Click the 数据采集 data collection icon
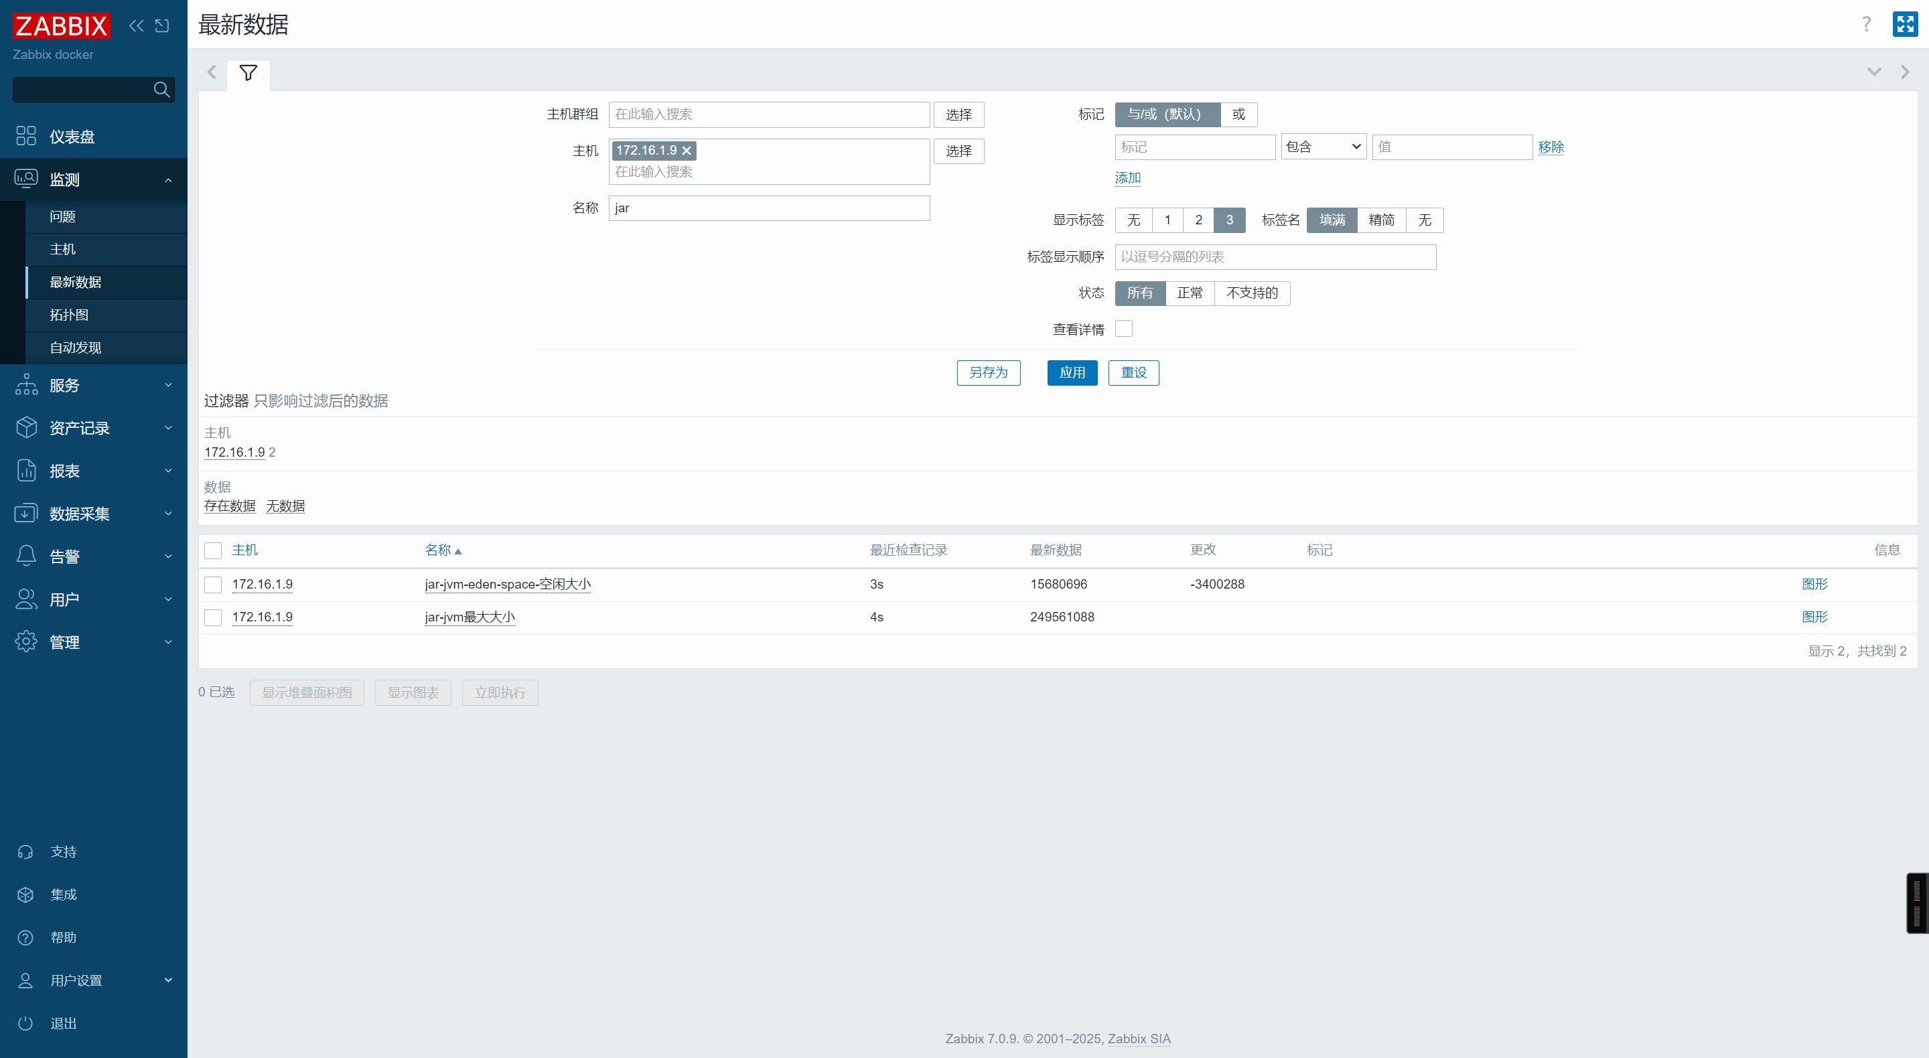The width and height of the screenshot is (1929, 1058). (26, 513)
